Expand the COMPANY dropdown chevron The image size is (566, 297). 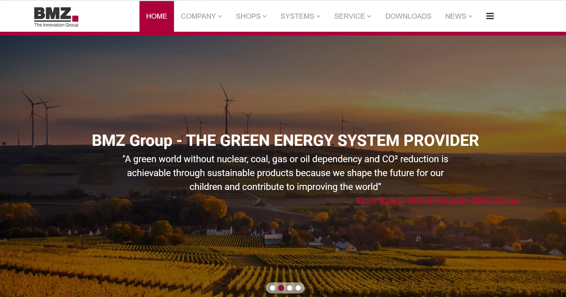click(x=220, y=16)
